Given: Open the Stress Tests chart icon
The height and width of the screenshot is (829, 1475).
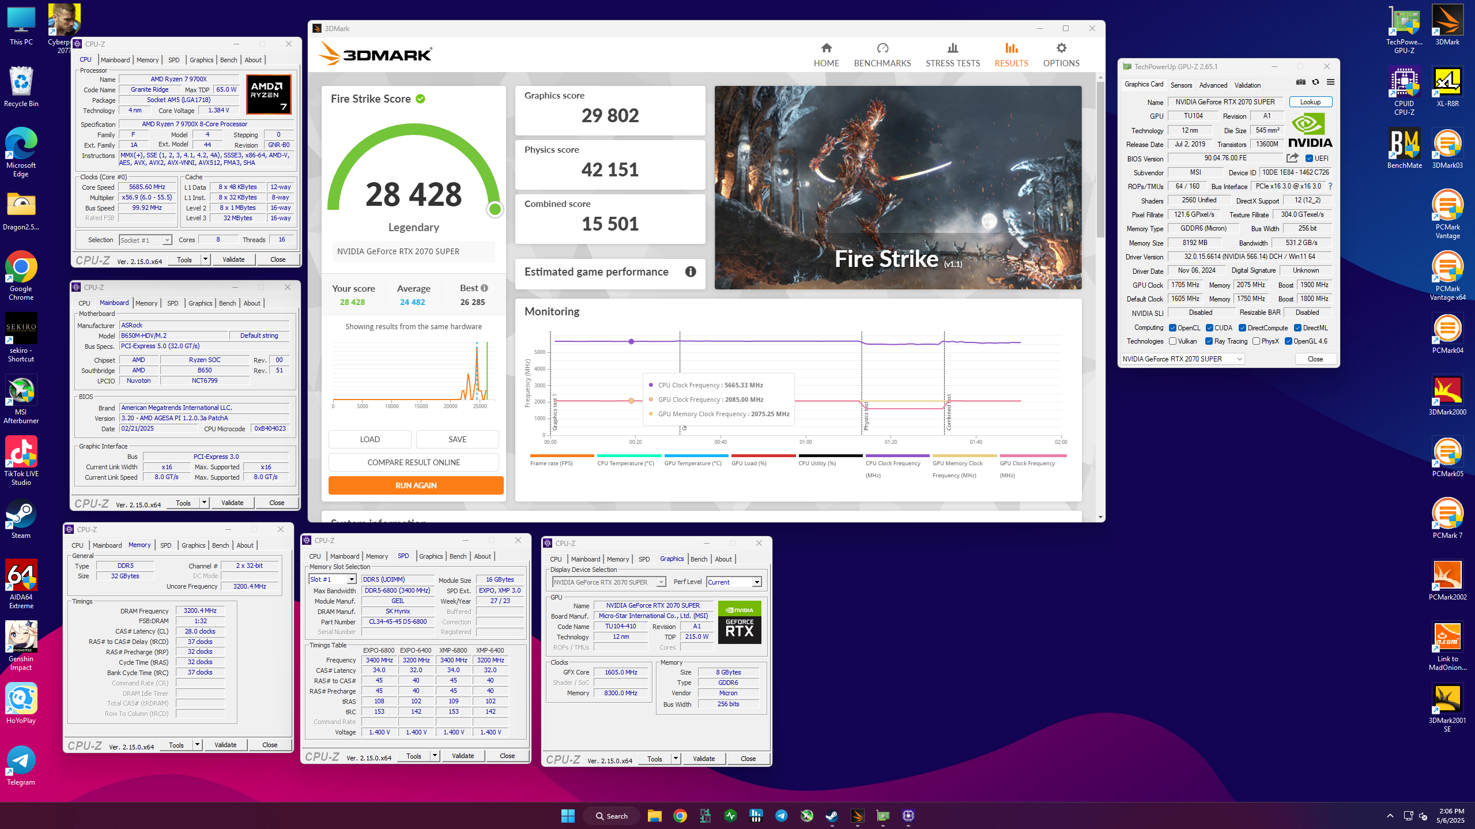Looking at the screenshot, I should point(952,48).
